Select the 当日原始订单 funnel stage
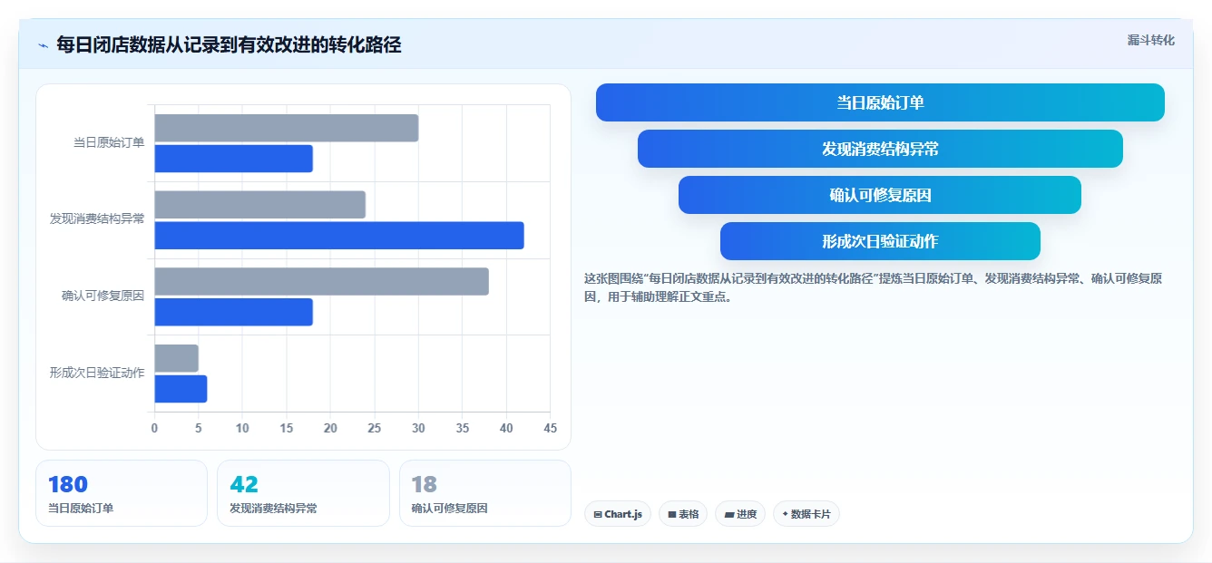This screenshot has height=563, width=1212. (x=880, y=102)
